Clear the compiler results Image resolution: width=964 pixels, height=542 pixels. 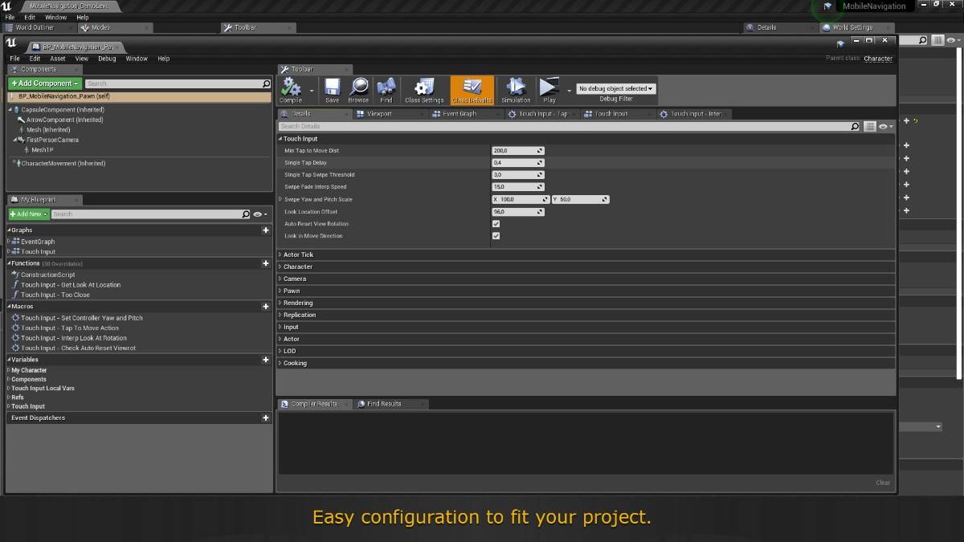coord(883,483)
